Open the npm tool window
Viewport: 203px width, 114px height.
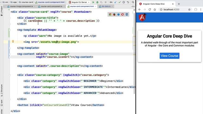click(2, 103)
